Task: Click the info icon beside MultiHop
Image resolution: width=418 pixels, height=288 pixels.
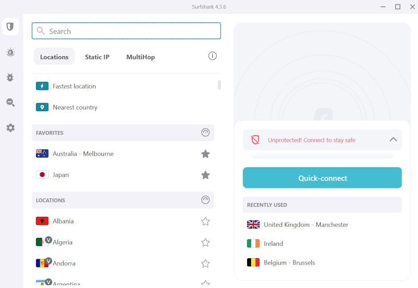Action: [x=212, y=56]
